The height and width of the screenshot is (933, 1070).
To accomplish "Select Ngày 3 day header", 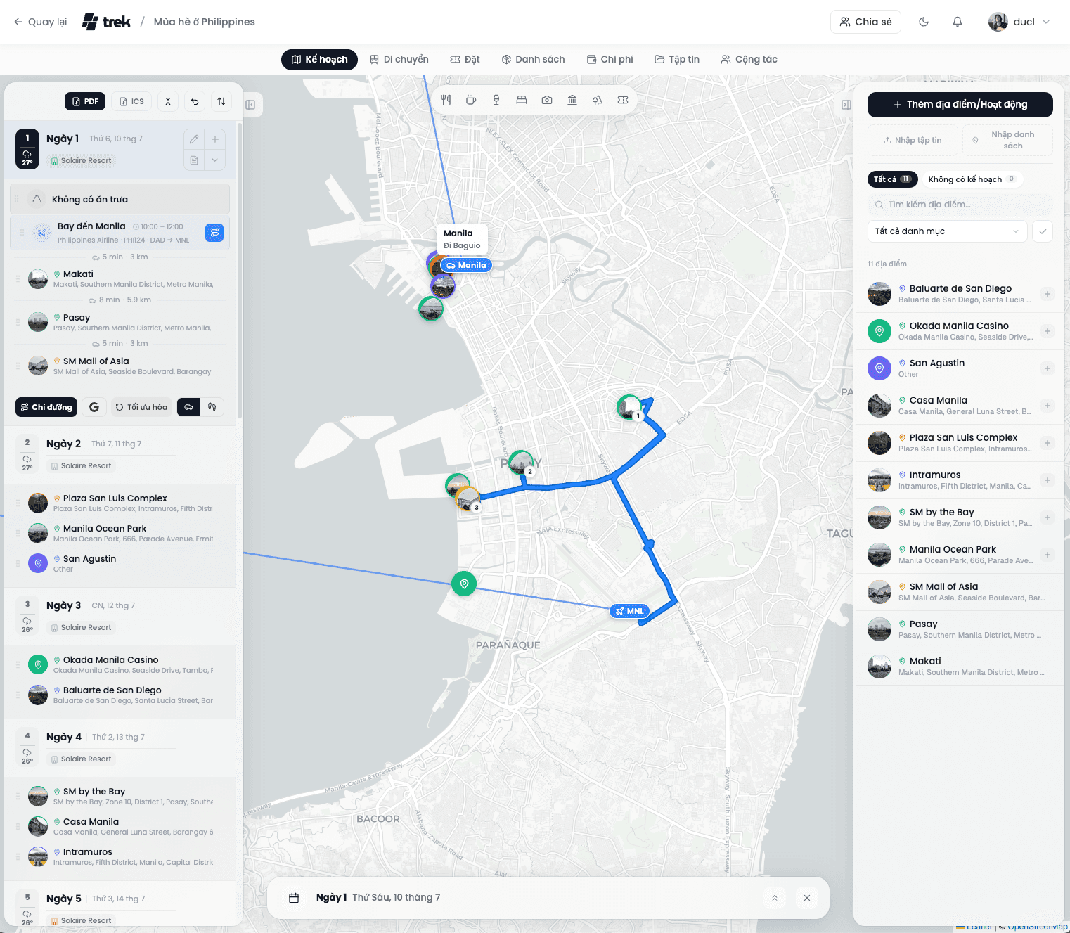I will (x=120, y=616).
